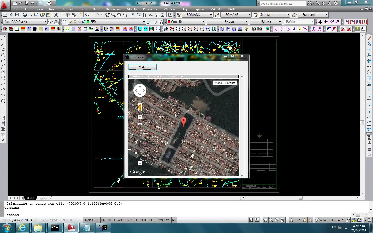Select the Move modify tool

(369, 67)
